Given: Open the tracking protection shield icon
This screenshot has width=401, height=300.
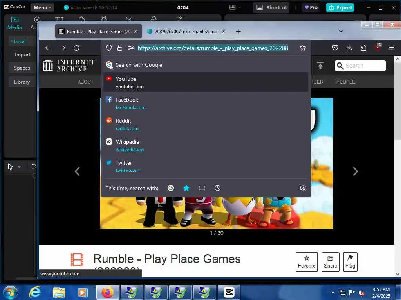Looking at the screenshot, I should coord(109,48).
